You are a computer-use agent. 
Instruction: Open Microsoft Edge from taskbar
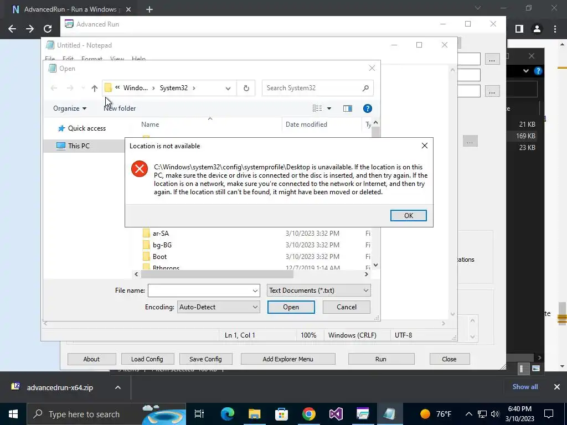coord(228,414)
